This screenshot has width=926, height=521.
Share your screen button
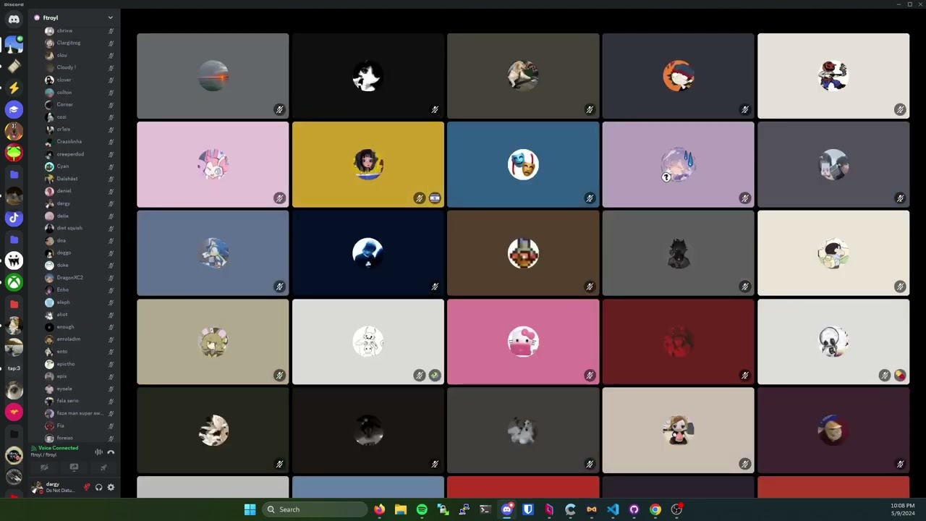click(74, 467)
